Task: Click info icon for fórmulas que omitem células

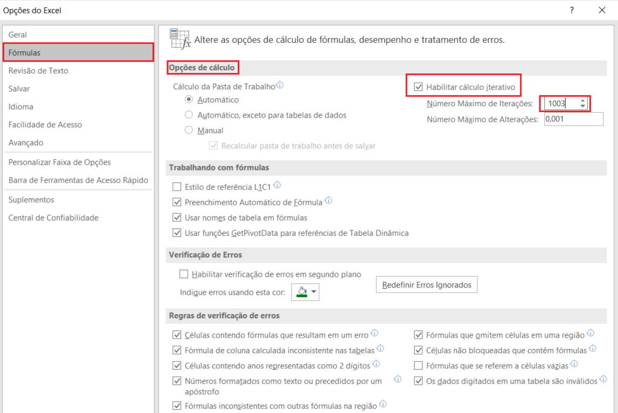Action: (x=590, y=333)
